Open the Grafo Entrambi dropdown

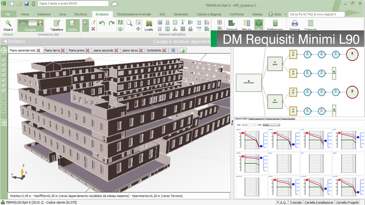[x=271, y=125]
